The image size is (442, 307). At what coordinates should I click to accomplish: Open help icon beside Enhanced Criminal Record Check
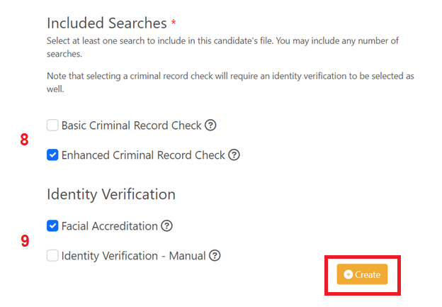[234, 155]
